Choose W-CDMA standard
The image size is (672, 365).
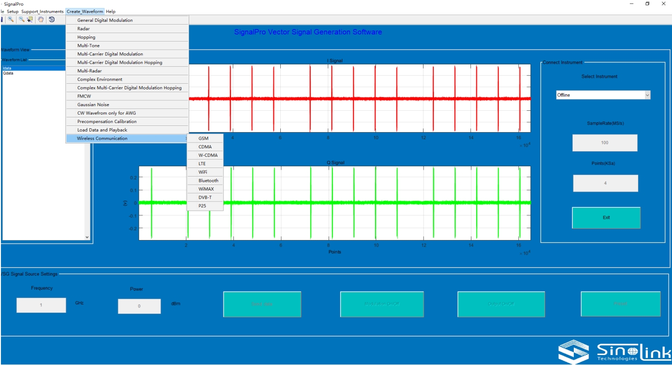click(205, 155)
